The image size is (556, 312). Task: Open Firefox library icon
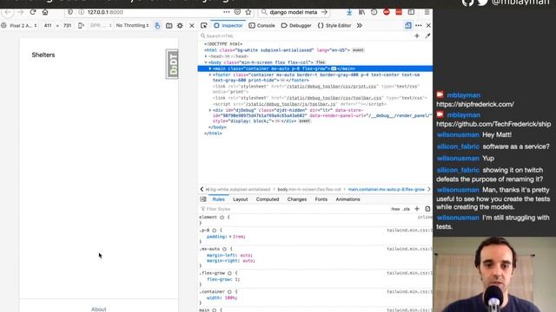361,12
